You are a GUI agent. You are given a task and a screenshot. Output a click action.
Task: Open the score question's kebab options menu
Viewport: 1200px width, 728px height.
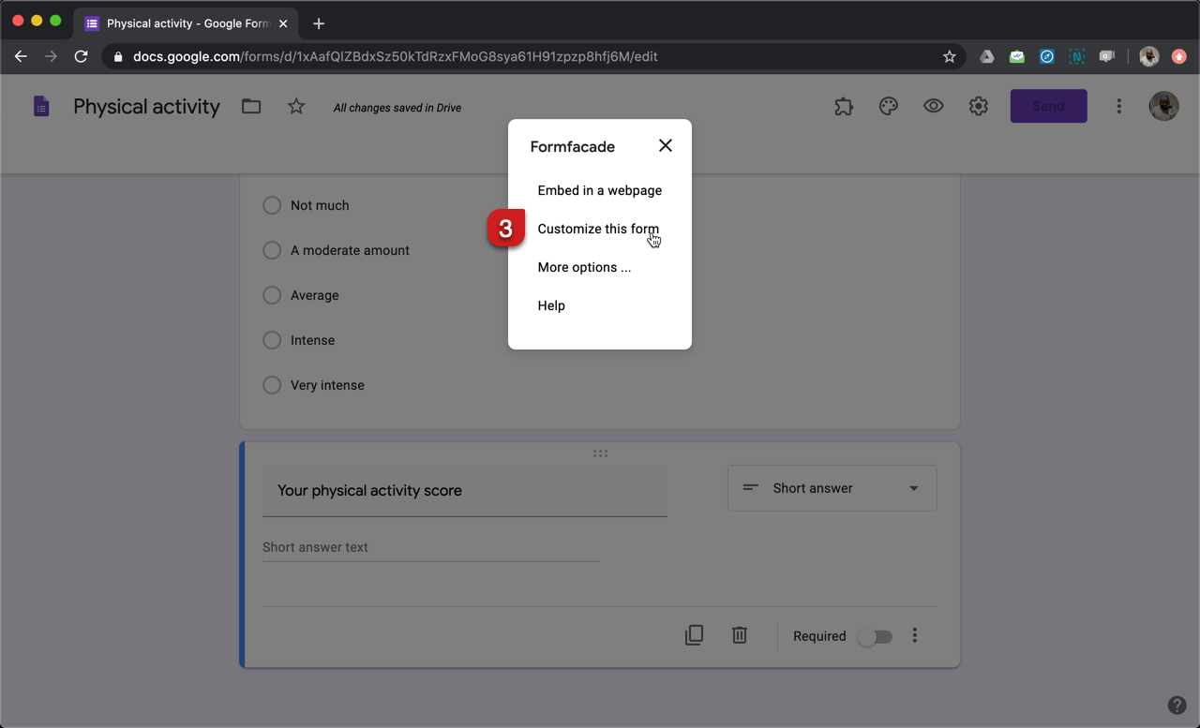(x=914, y=634)
